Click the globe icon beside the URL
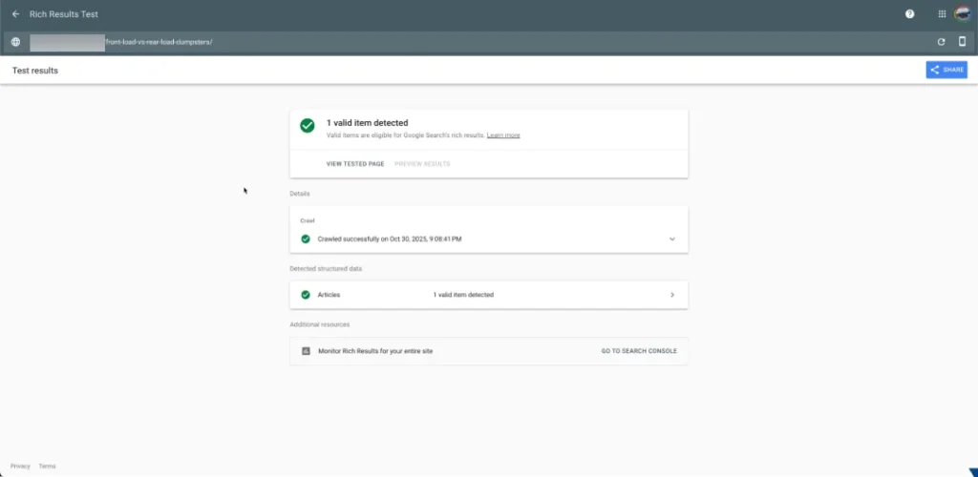This screenshot has height=477, width=978. point(15,42)
